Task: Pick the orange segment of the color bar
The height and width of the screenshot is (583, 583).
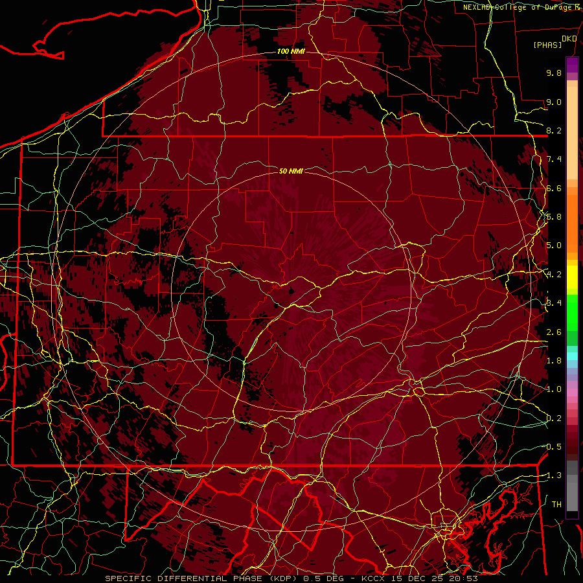Action: (x=572, y=223)
